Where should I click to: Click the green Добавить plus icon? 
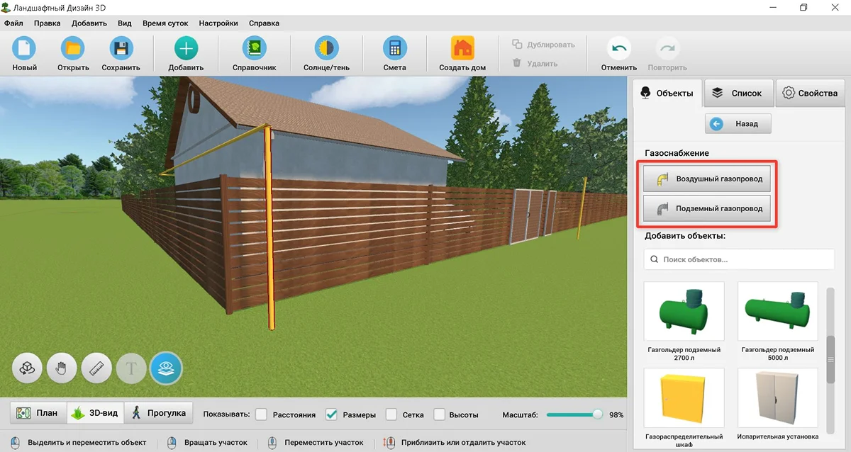(186, 49)
